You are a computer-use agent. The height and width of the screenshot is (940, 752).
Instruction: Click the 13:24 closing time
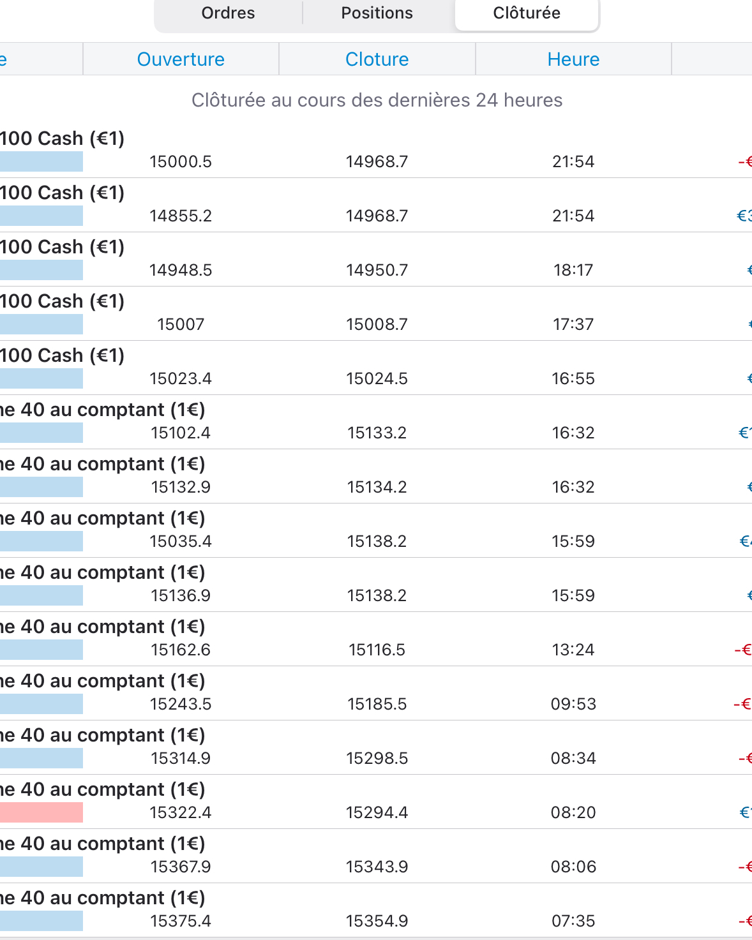point(573,650)
